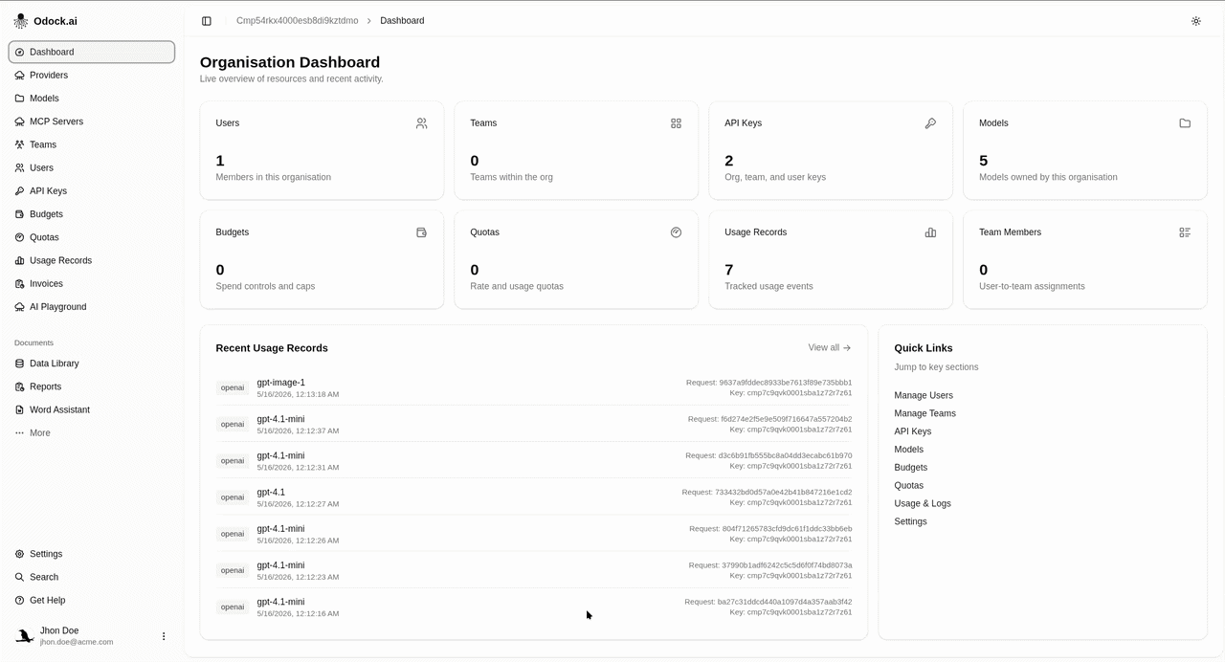Click the Reports sidebar icon
Image resolution: width=1225 pixels, height=662 pixels.
coord(20,386)
